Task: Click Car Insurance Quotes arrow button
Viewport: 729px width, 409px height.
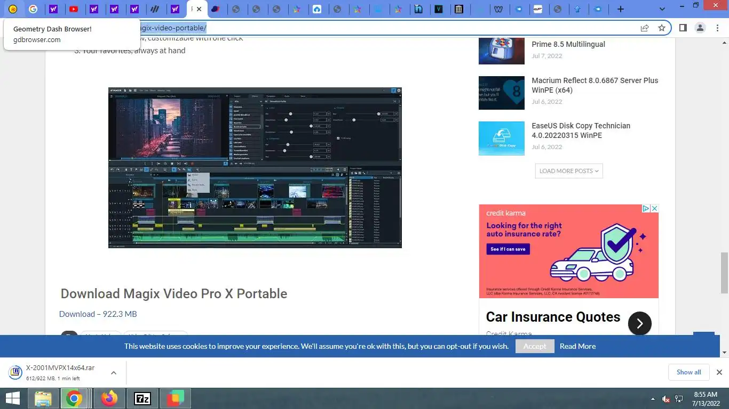Action: point(640,323)
